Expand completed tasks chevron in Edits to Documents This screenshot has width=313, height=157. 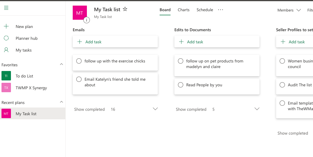(257, 109)
